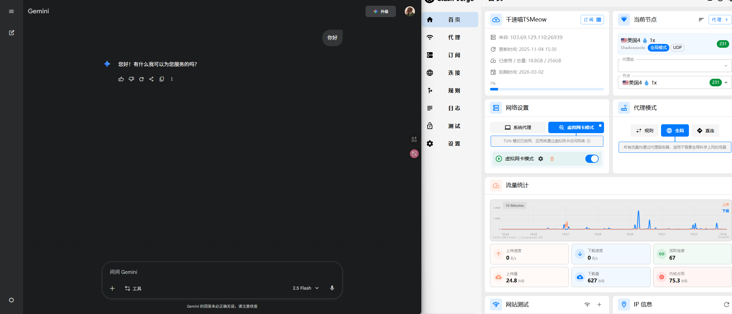Screen dimensions: 732x314
Task: Toggle the 虚拟网卡模式 switch off
Action: 592,159
